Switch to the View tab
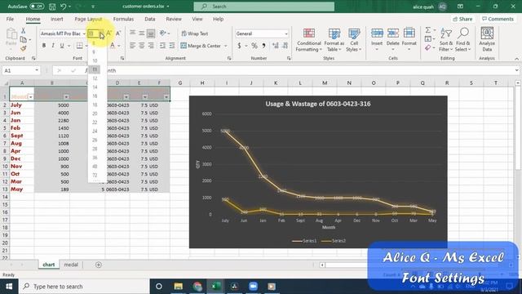522x294 pixels. click(197, 19)
